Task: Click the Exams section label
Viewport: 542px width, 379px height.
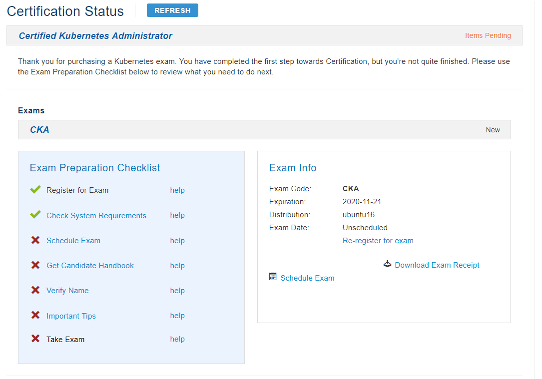Action: (x=31, y=110)
